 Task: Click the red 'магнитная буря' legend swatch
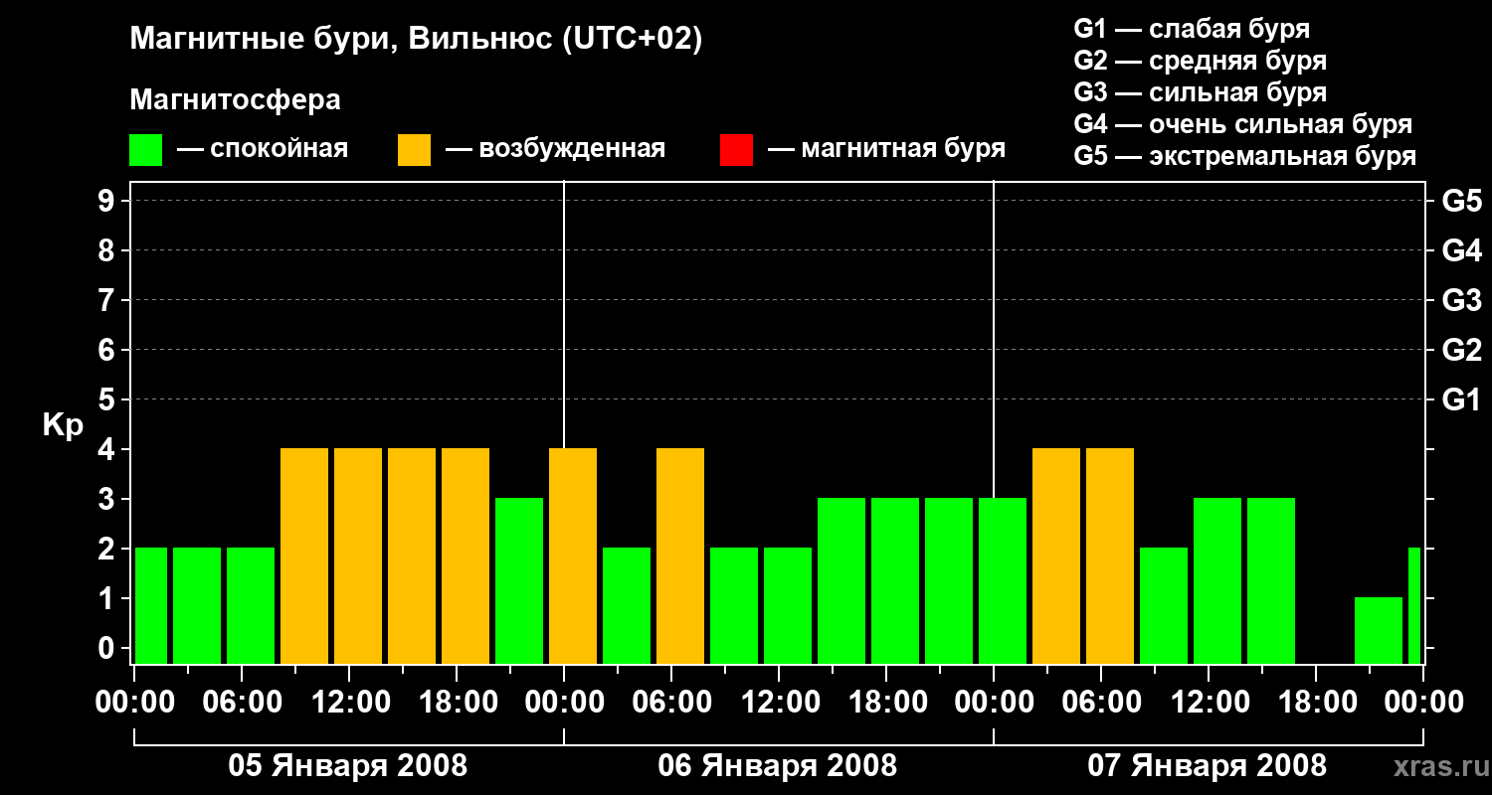pyautogui.click(x=736, y=150)
